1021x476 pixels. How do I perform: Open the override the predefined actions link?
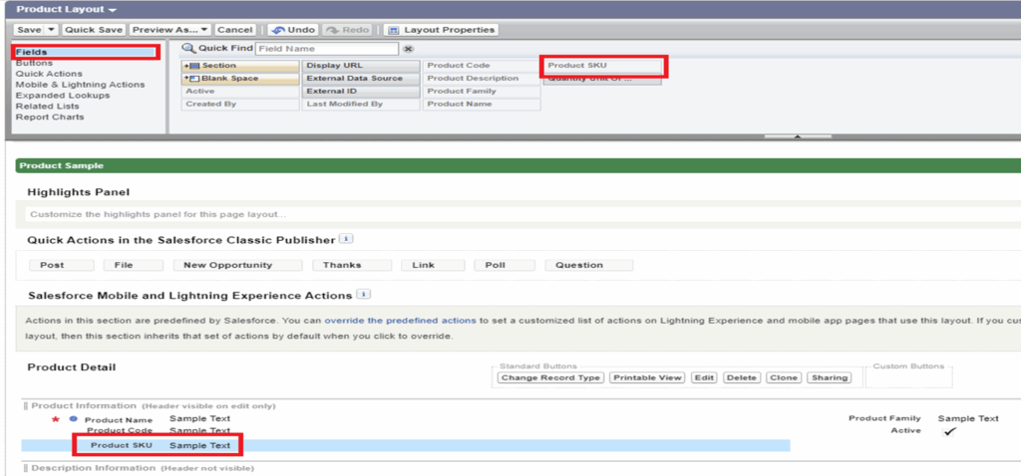(410, 321)
